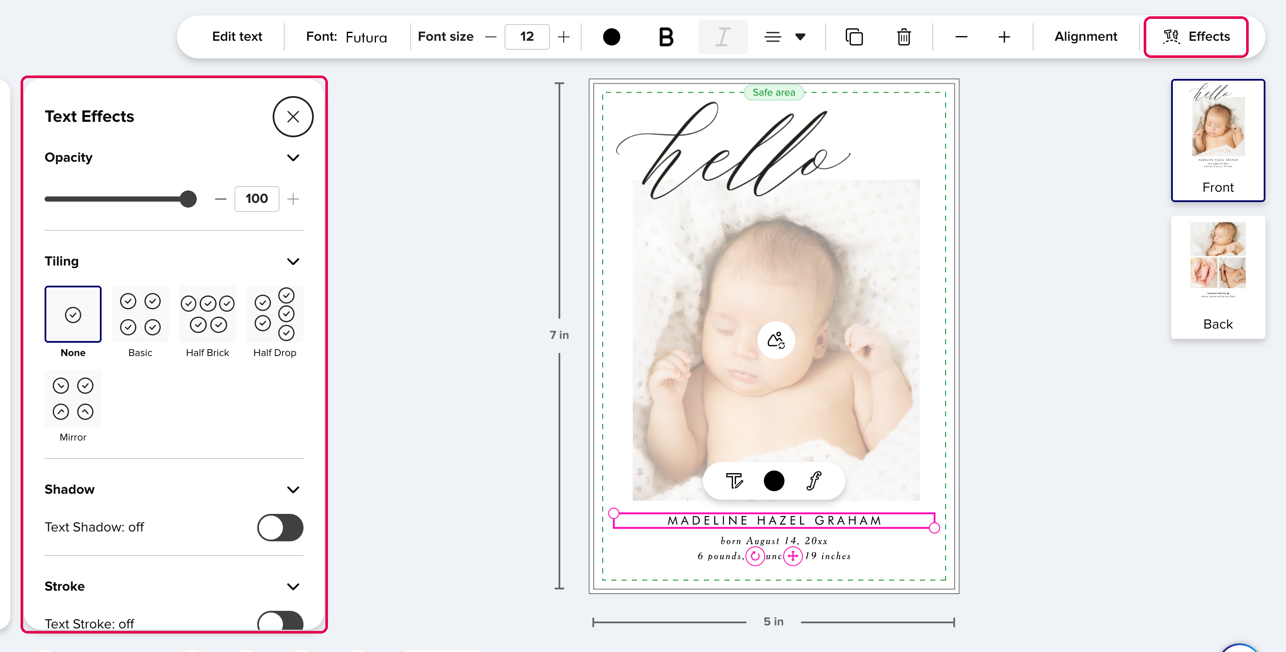Viewport: 1286px width, 652px height.
Task: Click the move handle icon below text
Action: coord(793,556)
